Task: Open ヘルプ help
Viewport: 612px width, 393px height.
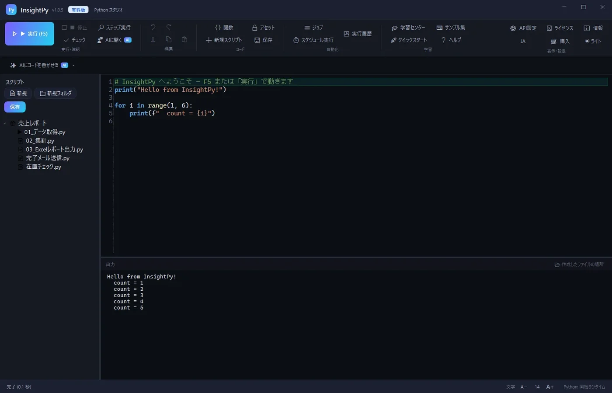Action: [x=451, y=40]
